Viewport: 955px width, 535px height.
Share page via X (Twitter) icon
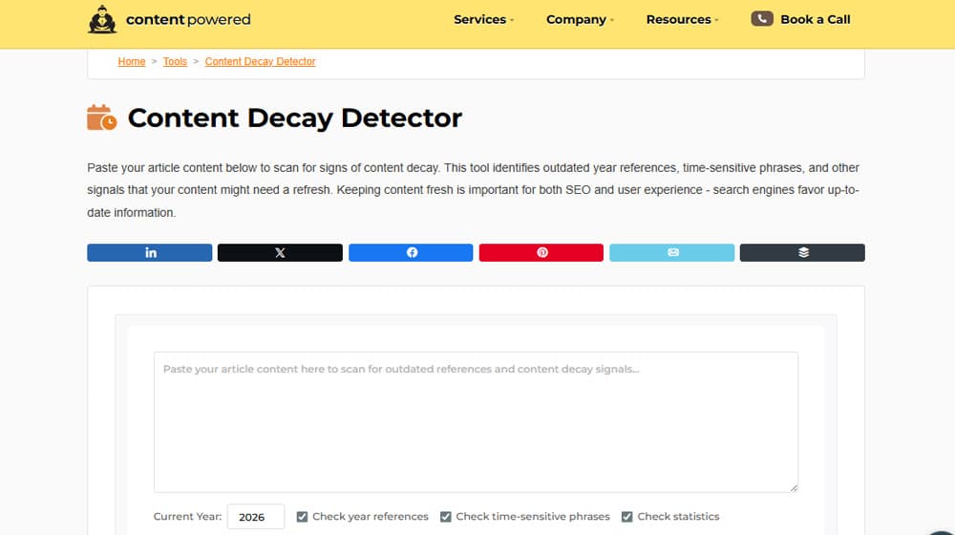pyautogui.click(x=280, y=252)
